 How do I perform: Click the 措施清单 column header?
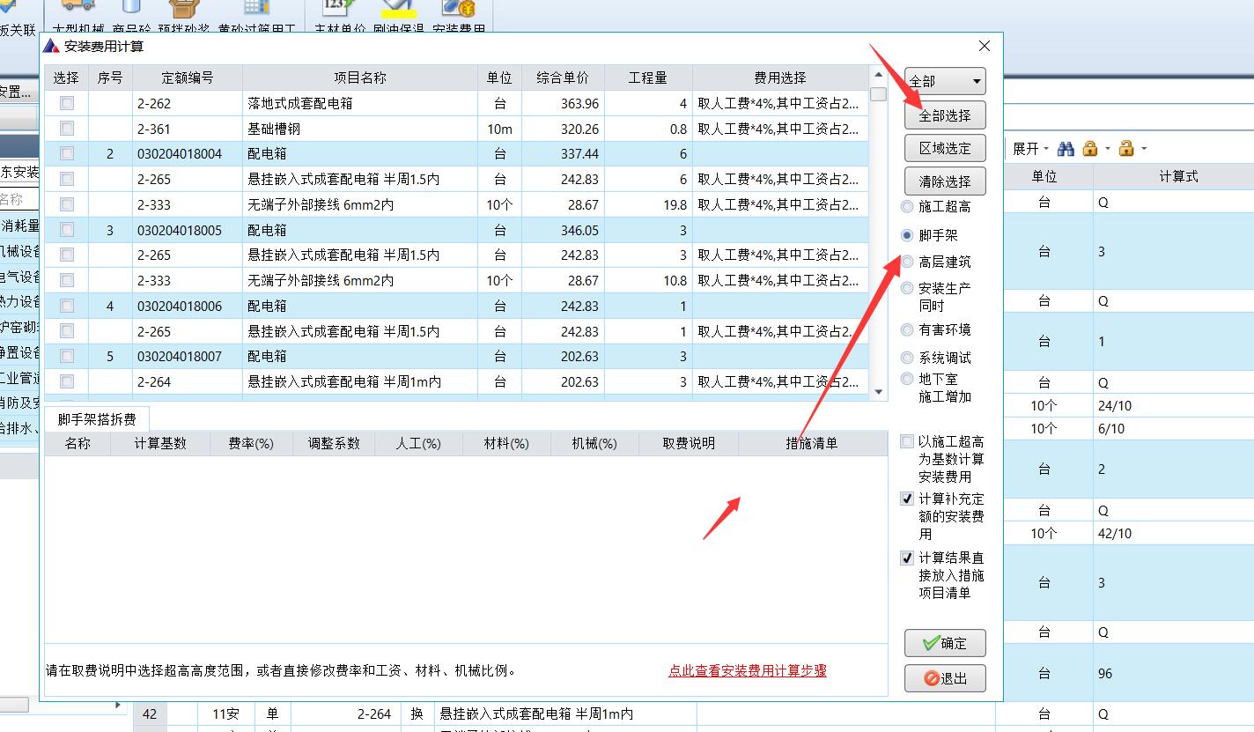click(x=812, y=443)
